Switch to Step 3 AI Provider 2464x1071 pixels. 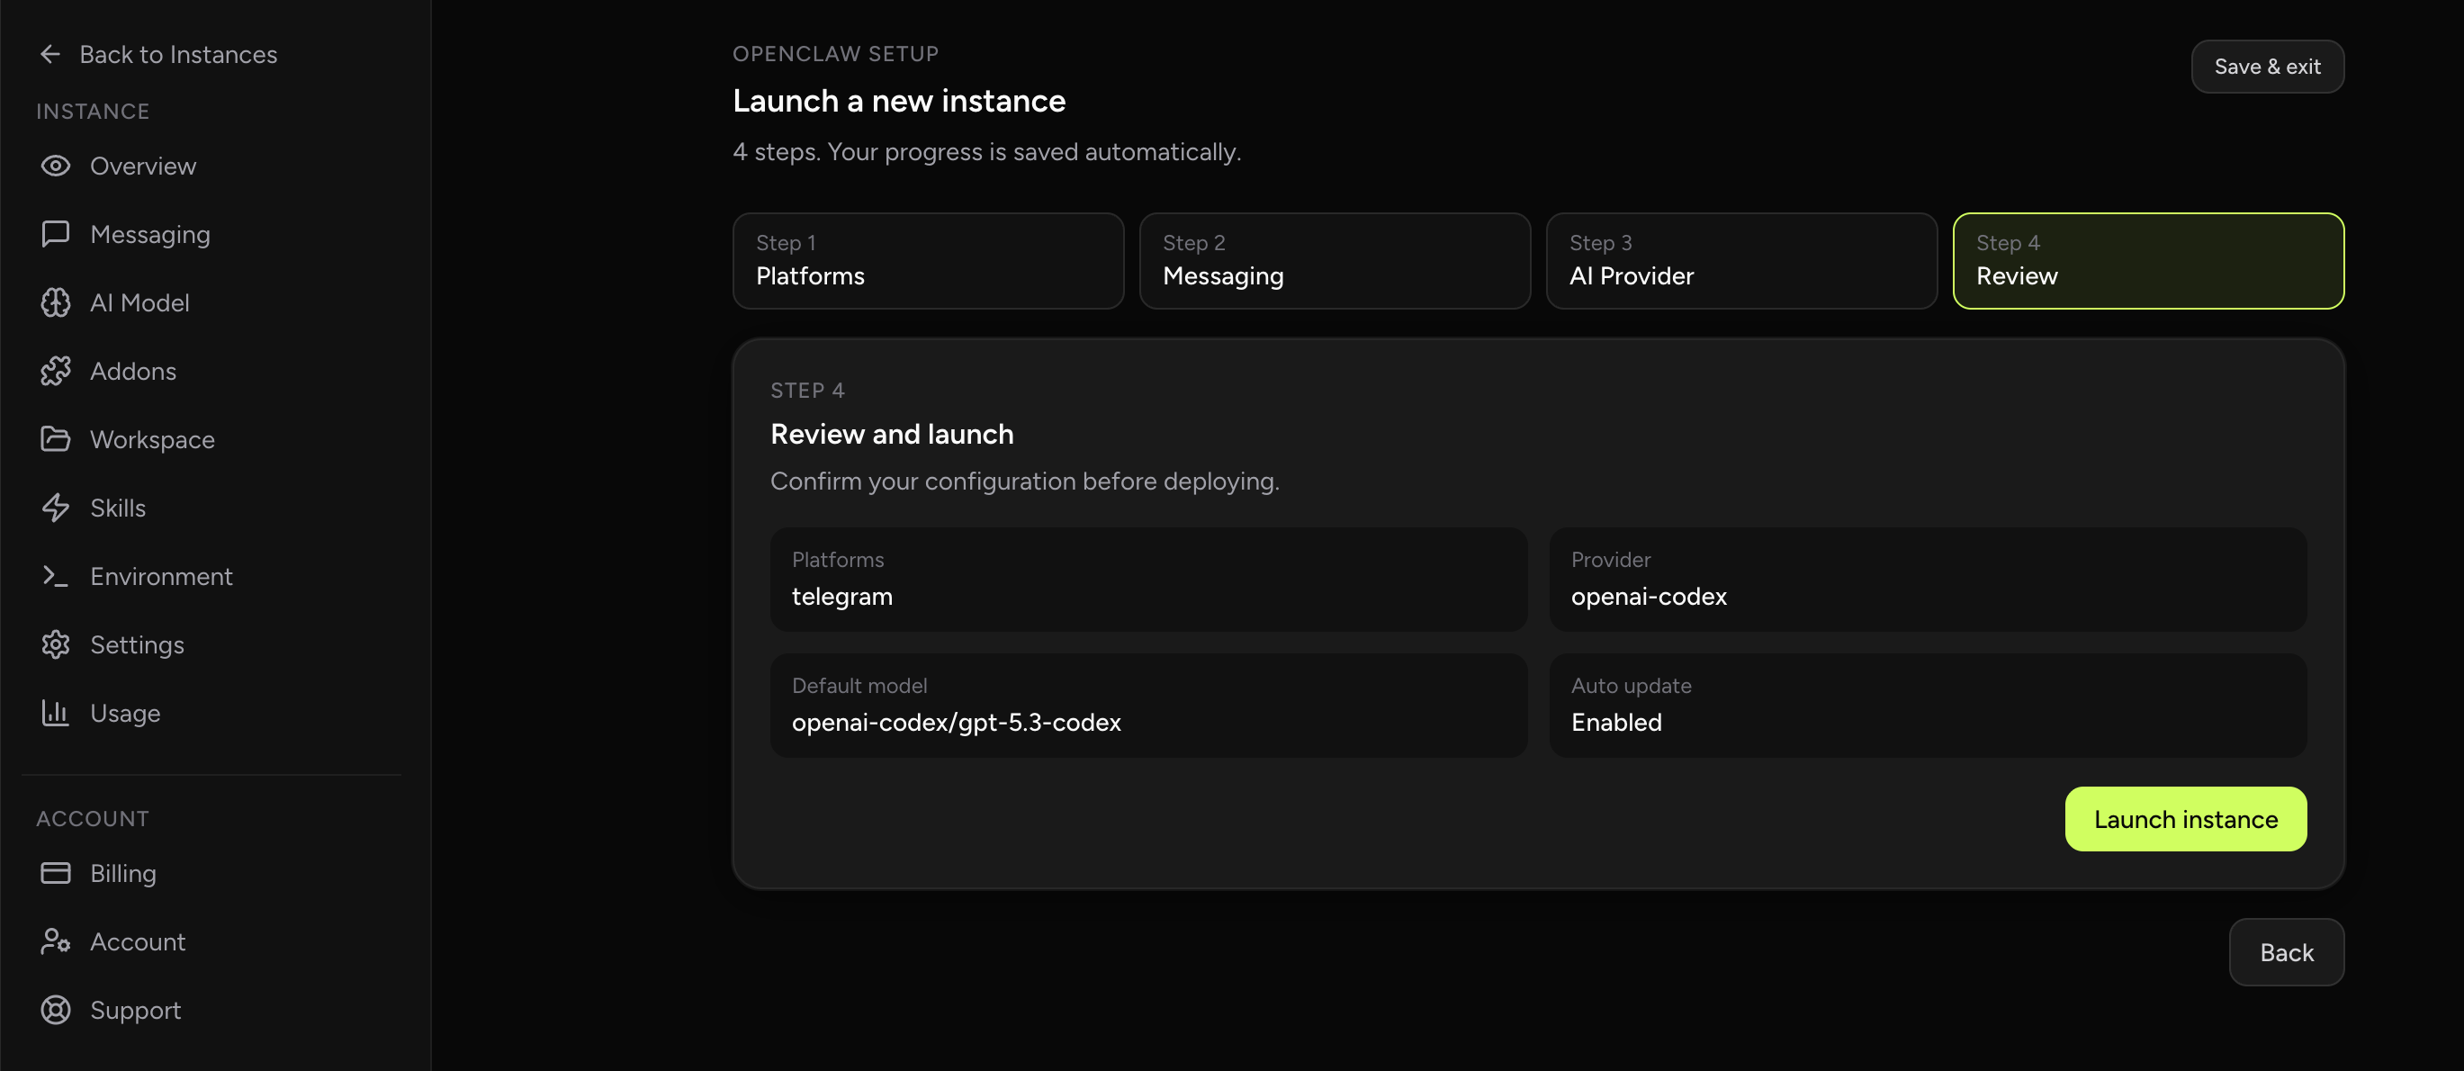[x=1740, y=261]
